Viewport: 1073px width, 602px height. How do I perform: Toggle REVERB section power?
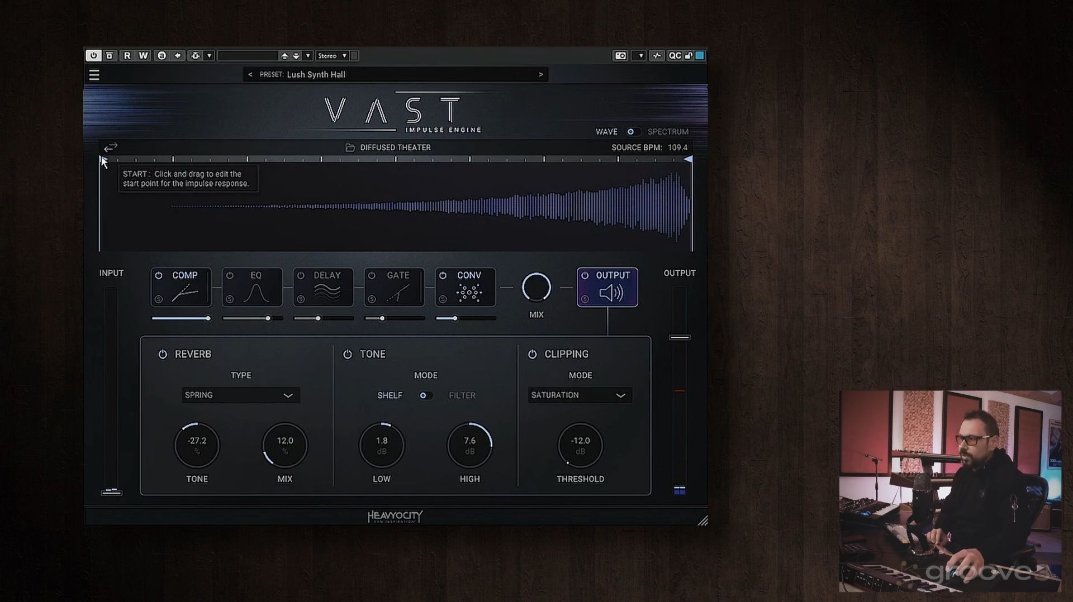point(163,354)
